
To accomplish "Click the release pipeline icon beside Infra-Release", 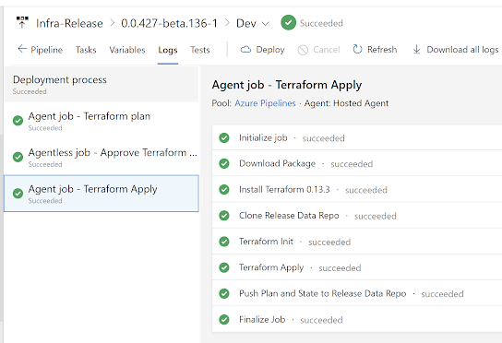I will [22, 22].
